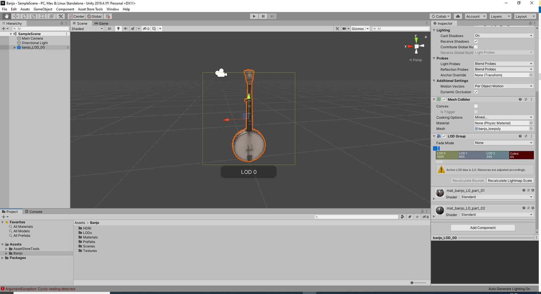Screen dimensions: 541x294
Task: Select the Hand tool in toolbar
Action: coord(6,16)
